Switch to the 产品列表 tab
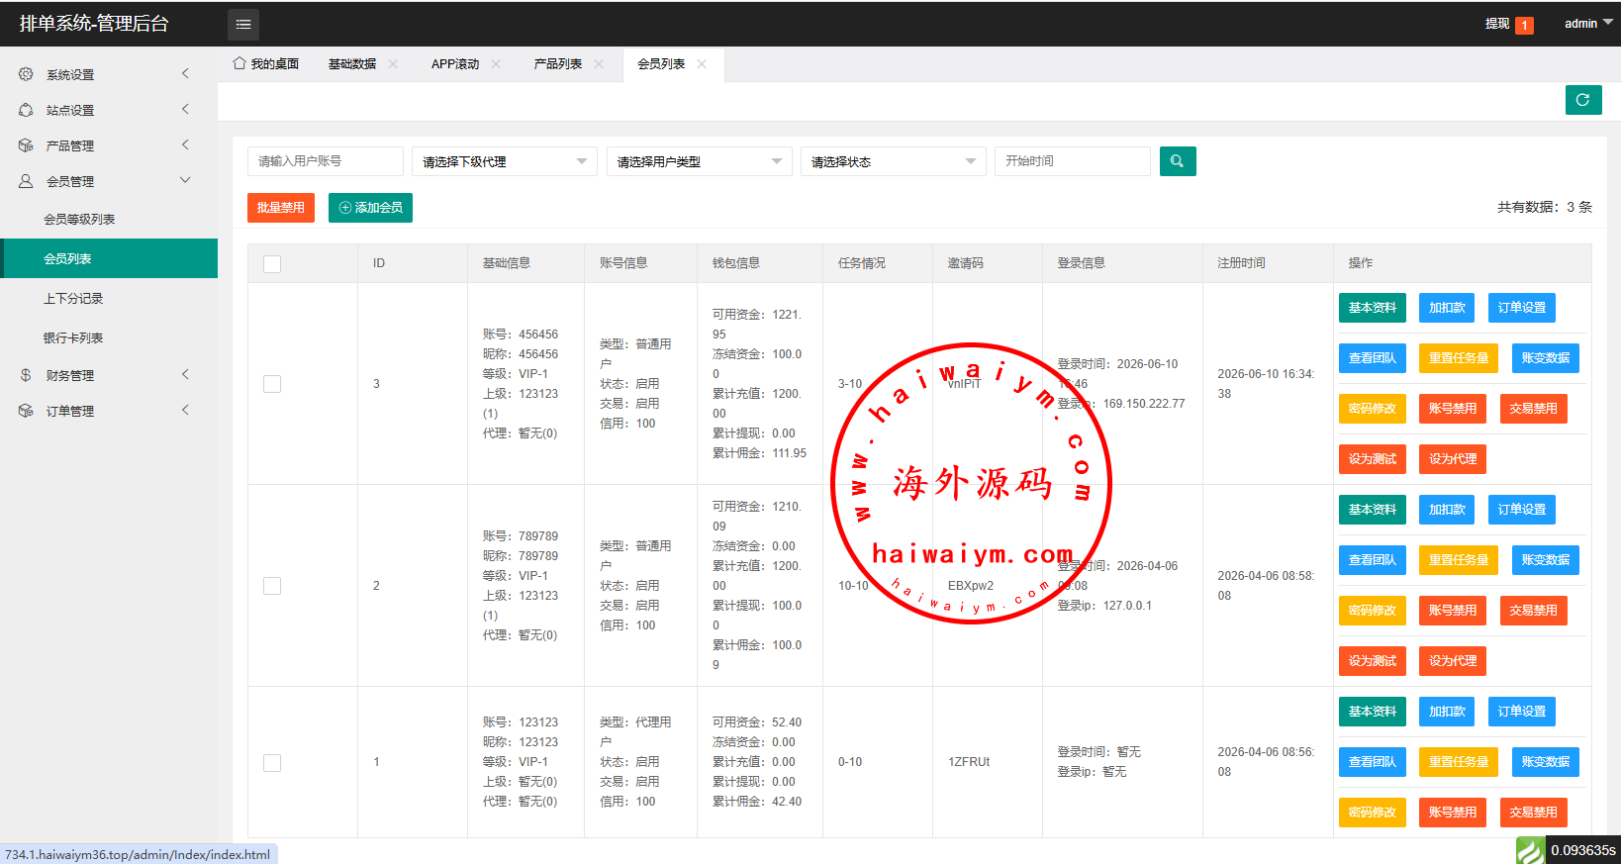The width and height of the screenshot is (1621, 864). coord(558,64)
